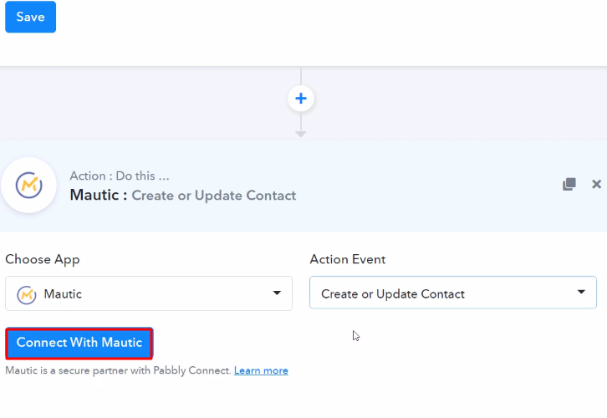Viewport: 607px width, 418px height.
Task: Click Mautic icon inside Choose App field
Action: [x=27, y=294]
